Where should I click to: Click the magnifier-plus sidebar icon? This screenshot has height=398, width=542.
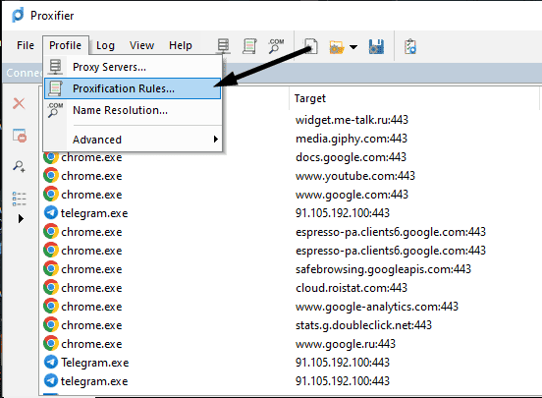click(19, 166)
